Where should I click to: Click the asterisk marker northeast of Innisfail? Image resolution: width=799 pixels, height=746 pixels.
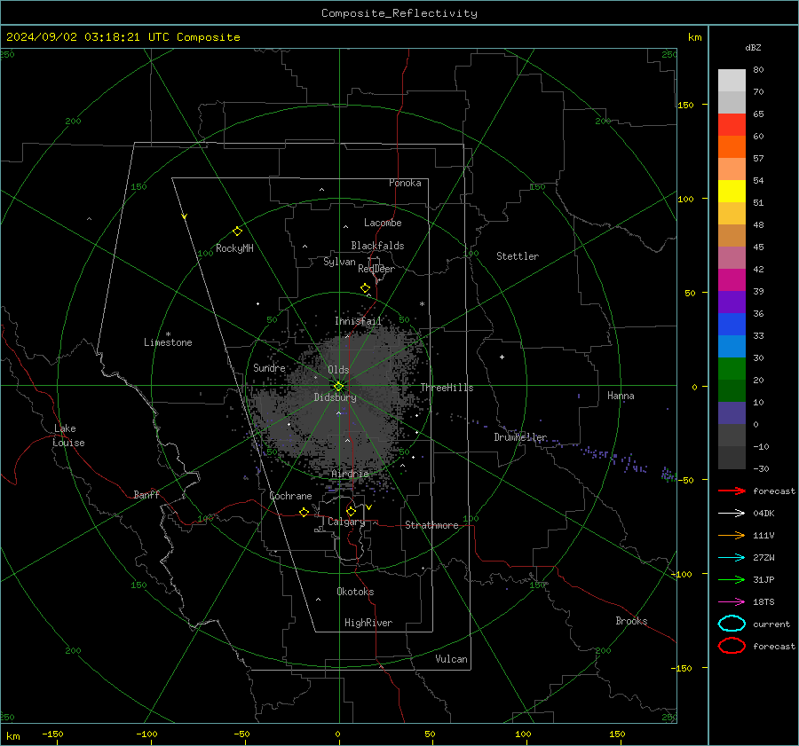(422, 304)
